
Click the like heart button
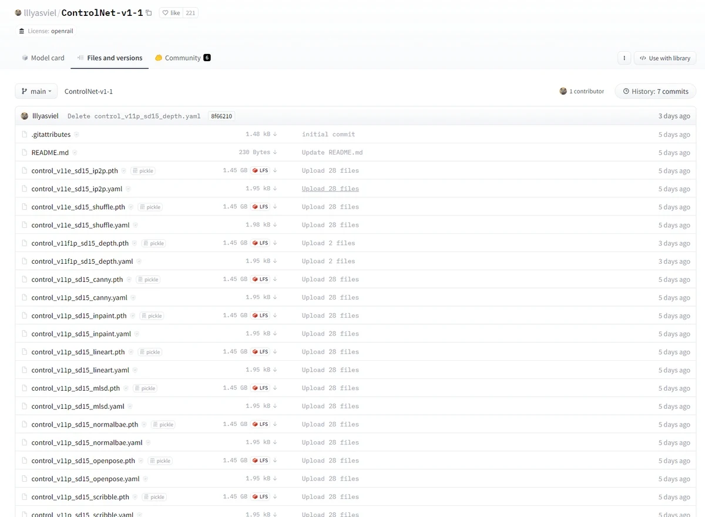click(x=172, y=13)
